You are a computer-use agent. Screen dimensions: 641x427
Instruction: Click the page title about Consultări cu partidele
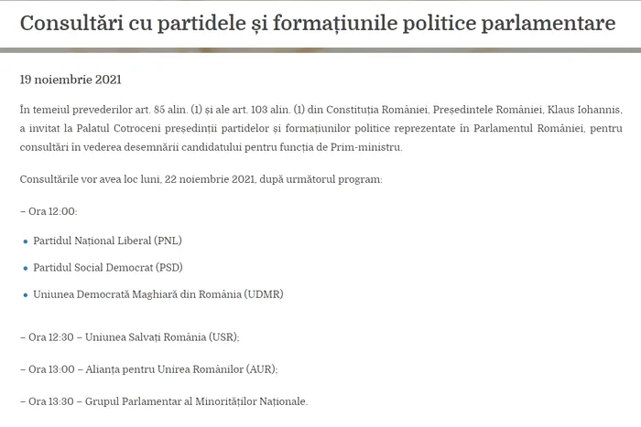click(x=317, y=23)
